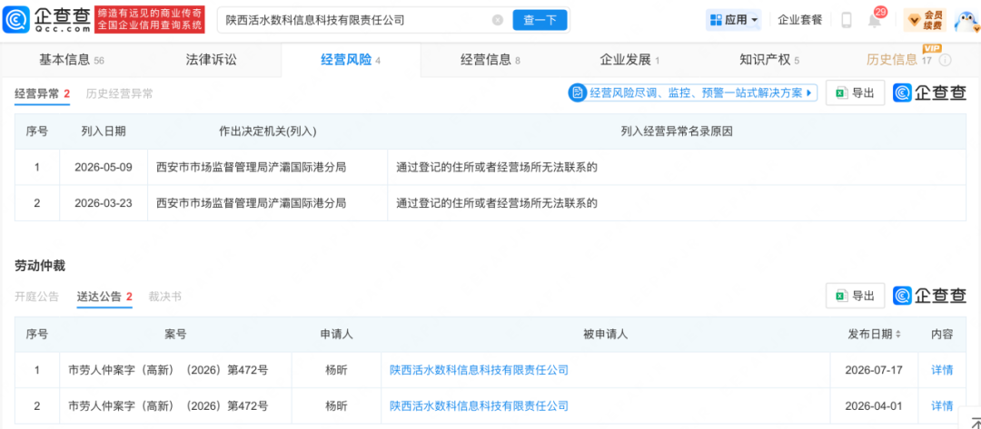Export 经营异常 table with 导出 button
The height and width of the screenshot is (429, 981).
856,93
